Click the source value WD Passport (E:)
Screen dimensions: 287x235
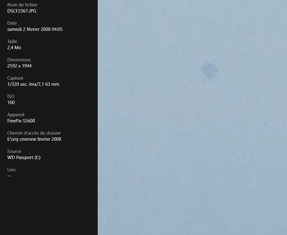tap(24, 157)
